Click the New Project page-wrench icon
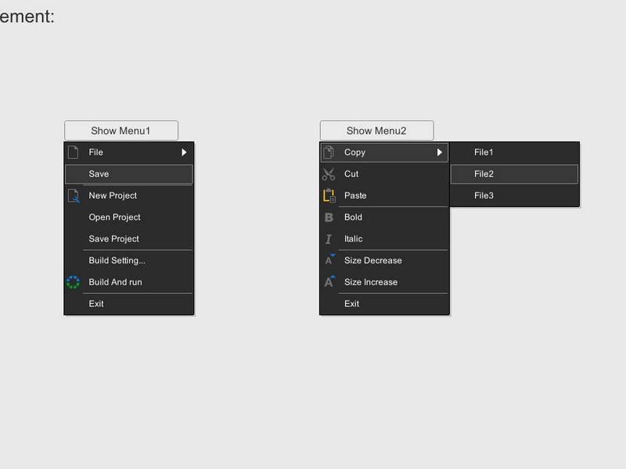 (x=74, y=196)
